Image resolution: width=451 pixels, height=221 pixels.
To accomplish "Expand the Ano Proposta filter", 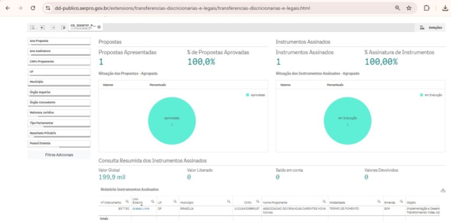I will coord(59,41).
